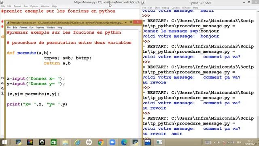Click the y=input("Donnez y= ") line
The height and width of the screenshot is (146, 259).
pyautogui.click(x=36, y=84)
